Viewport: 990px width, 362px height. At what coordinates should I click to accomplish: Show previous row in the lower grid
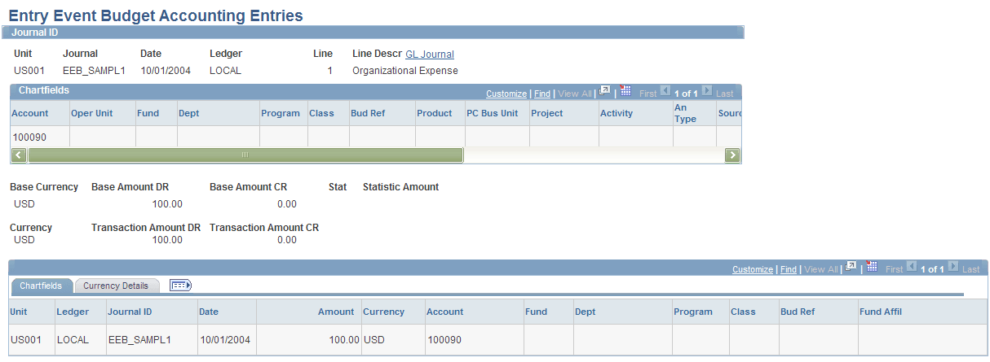coord(911,267)
